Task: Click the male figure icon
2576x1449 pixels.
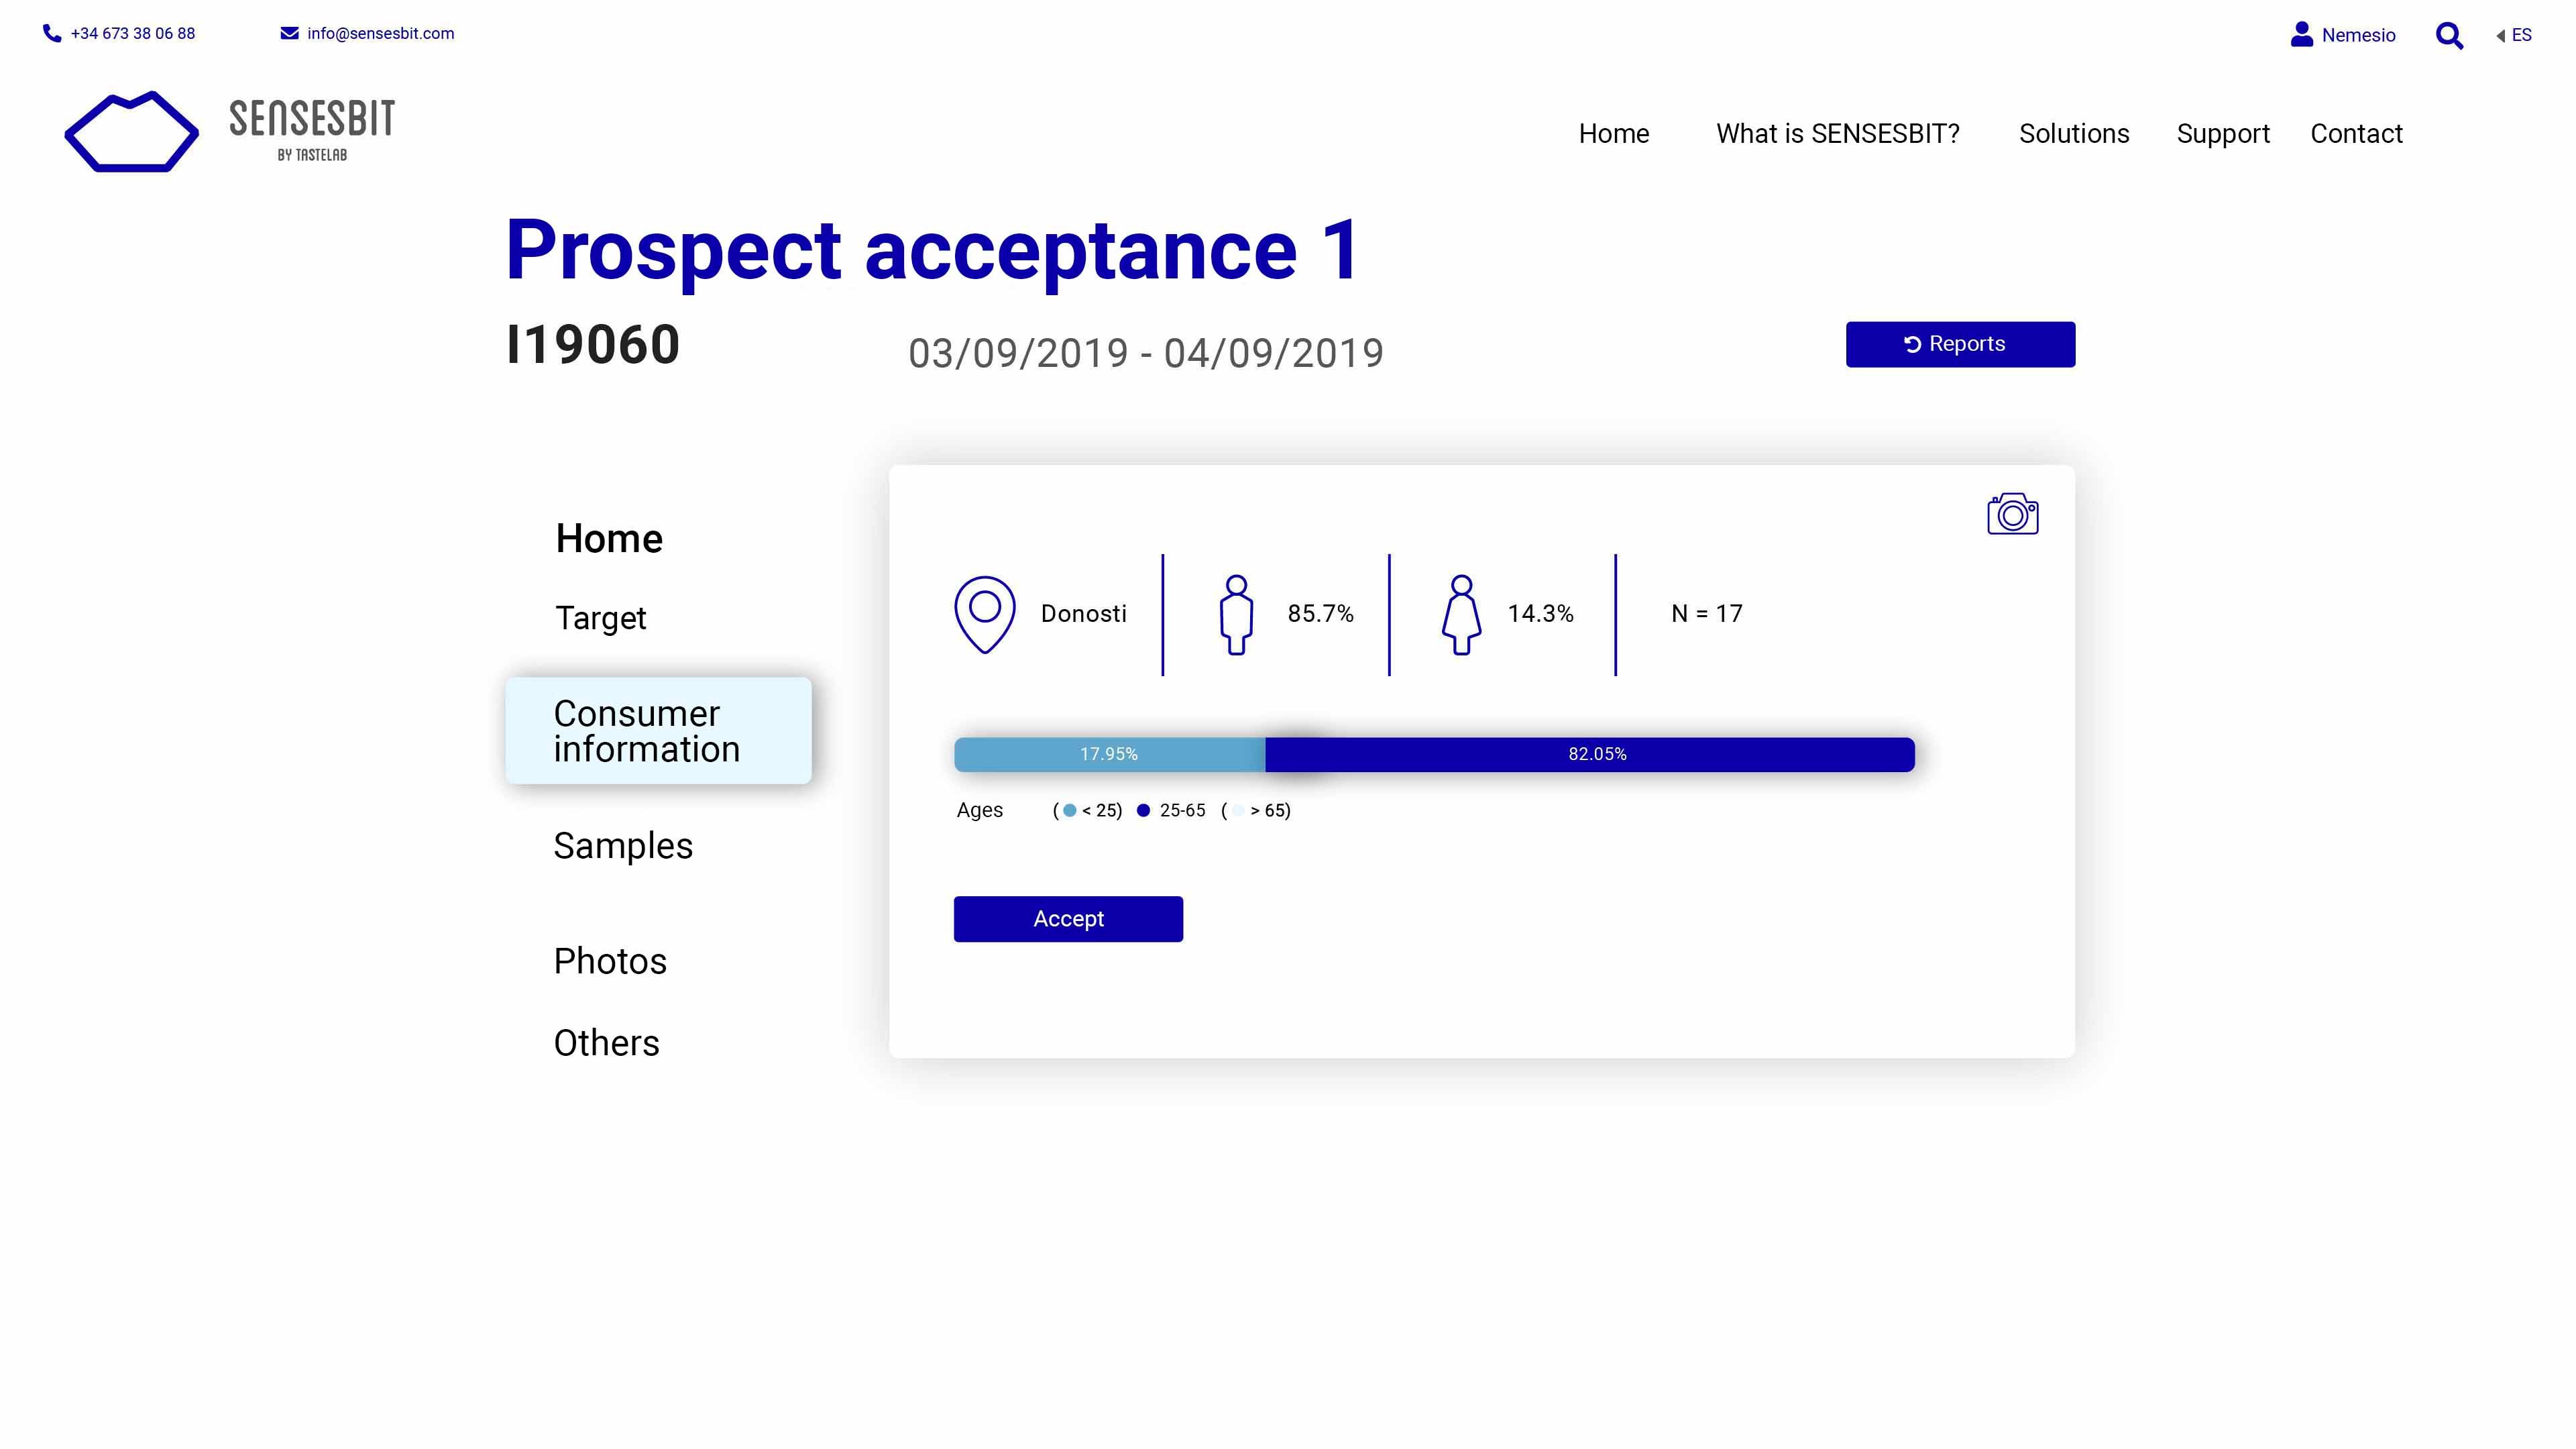Action: (1236, 614)
